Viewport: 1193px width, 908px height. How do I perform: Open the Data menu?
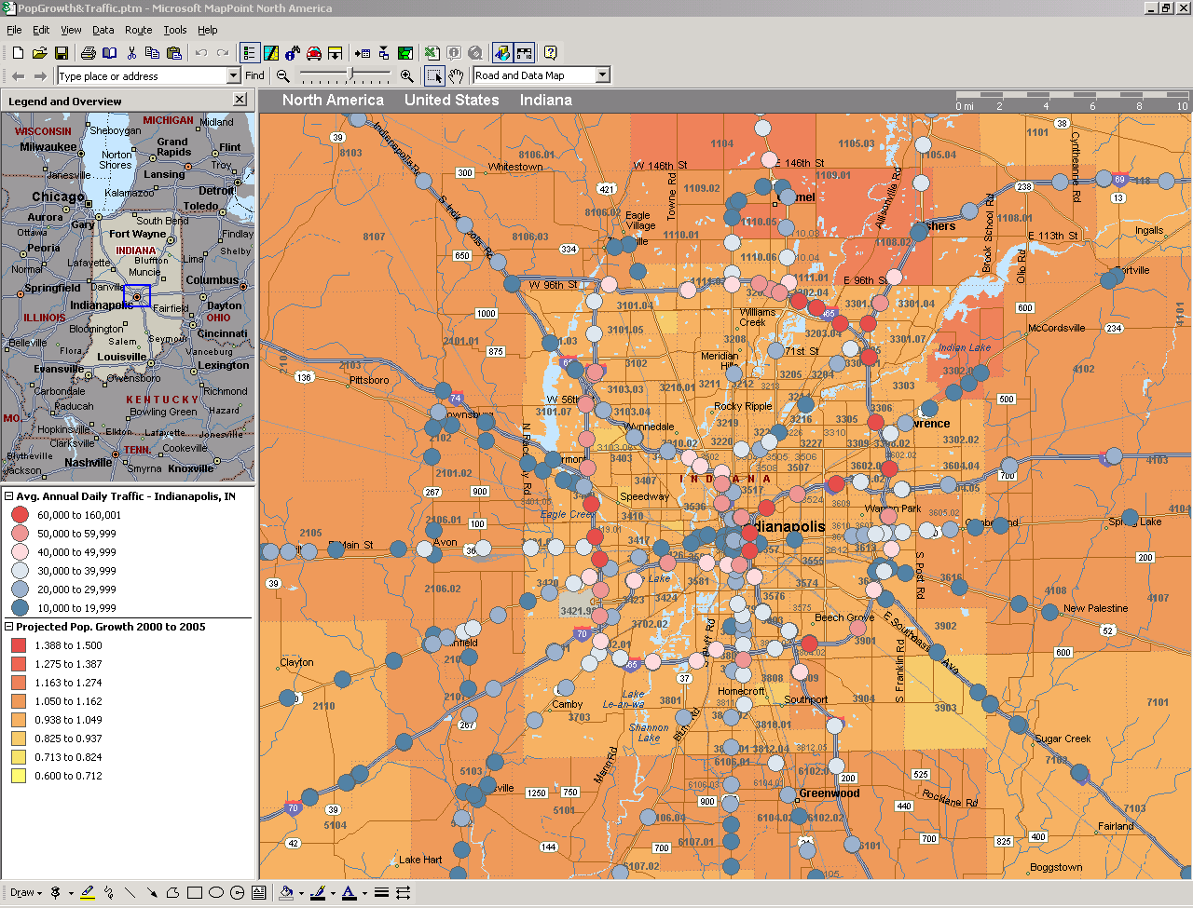103,30
